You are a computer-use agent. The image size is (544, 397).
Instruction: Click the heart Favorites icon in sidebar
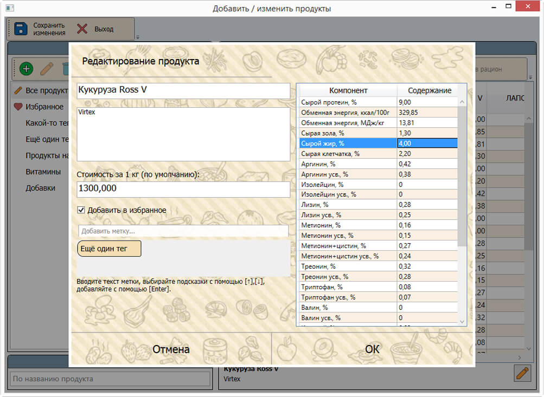pyautogui.click(x=18, y=107)
